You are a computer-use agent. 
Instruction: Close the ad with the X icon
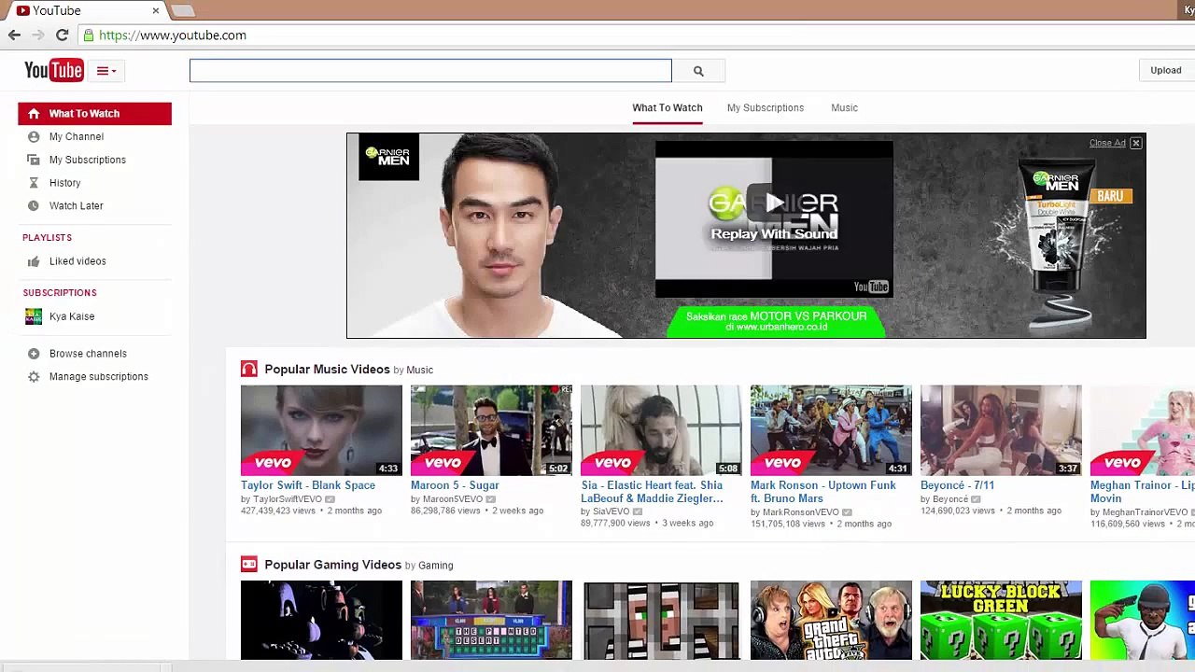coord(1136,144)
